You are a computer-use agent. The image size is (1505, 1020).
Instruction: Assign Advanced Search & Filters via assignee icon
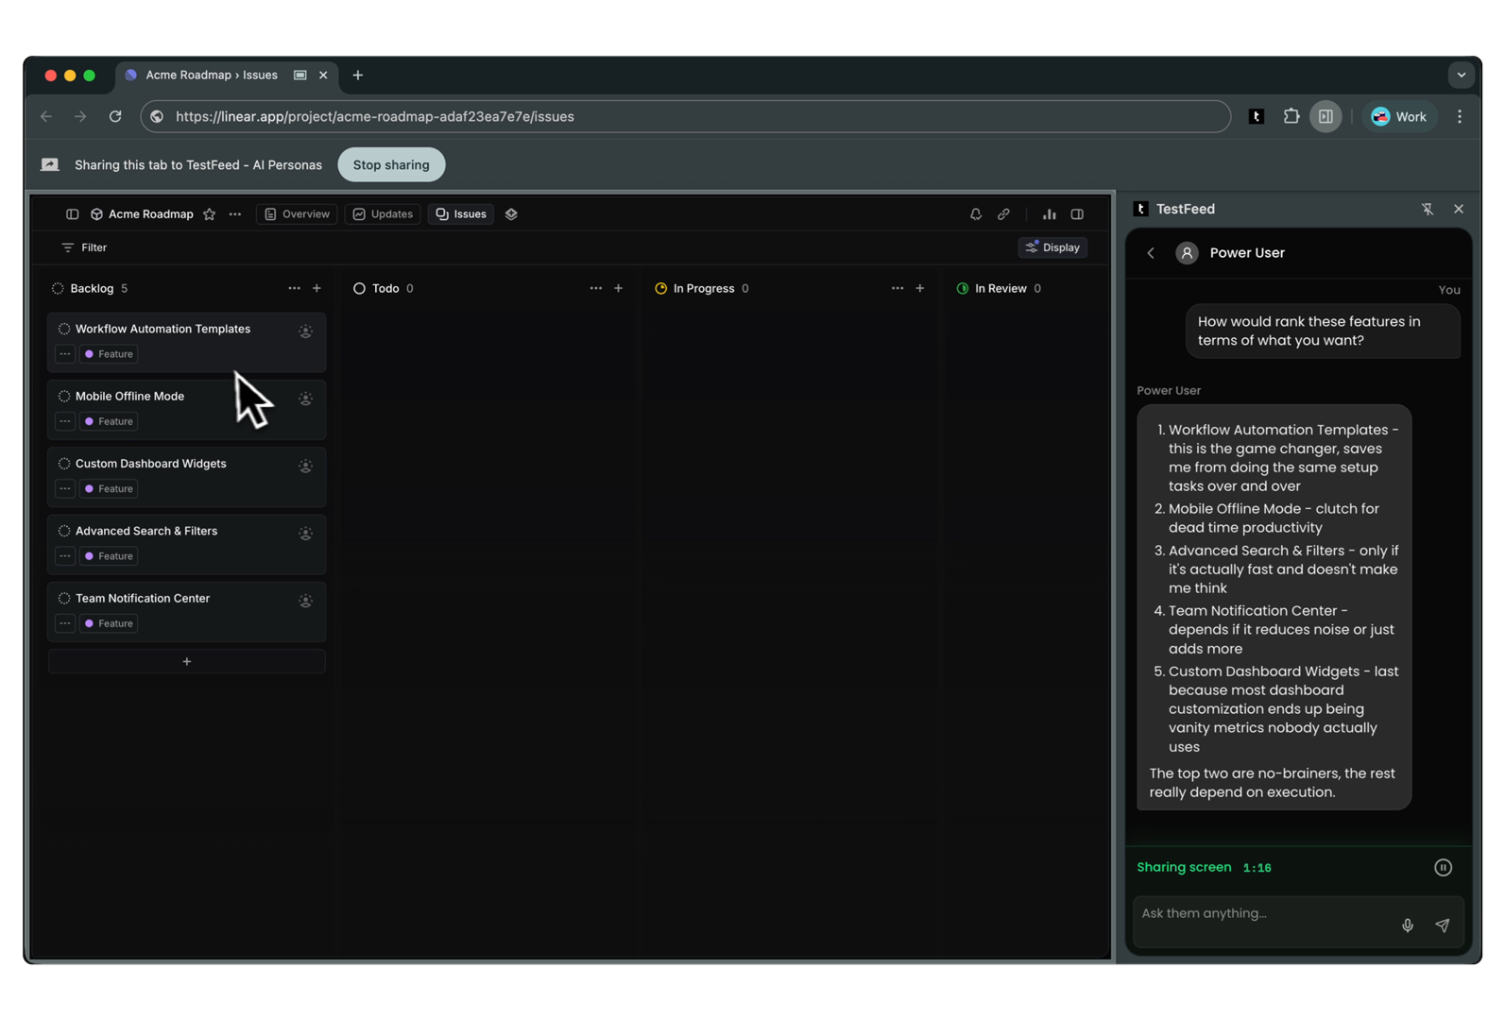coord(305,534)
